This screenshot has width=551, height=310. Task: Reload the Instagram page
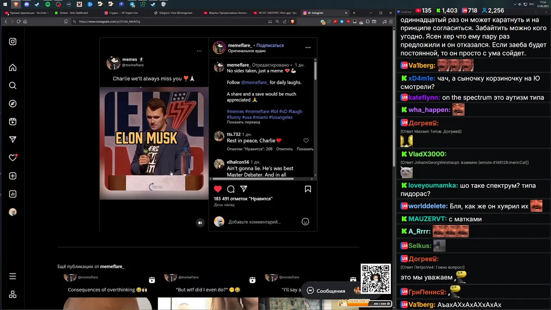click(19, 22)
